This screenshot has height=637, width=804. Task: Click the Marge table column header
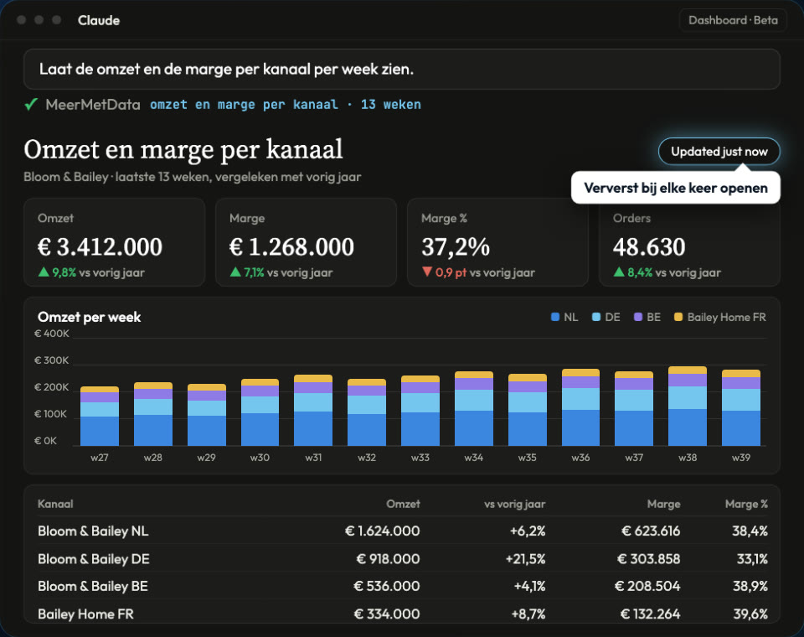[663, 504]
